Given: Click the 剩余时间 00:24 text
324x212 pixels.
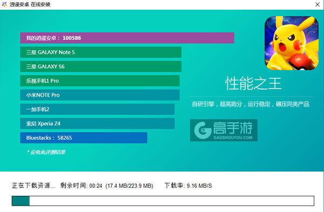Looking at the screenshot, I should click(81, 186).
